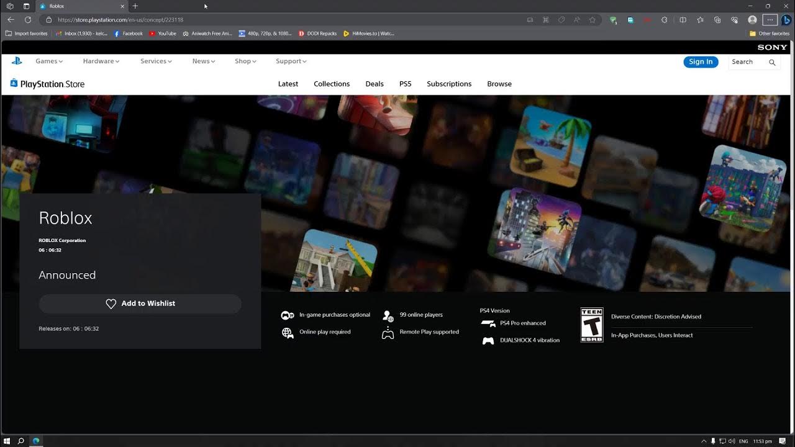The image size is (795, 447).
Task: Open the browser profile avatar
Action: pos(752,20)
